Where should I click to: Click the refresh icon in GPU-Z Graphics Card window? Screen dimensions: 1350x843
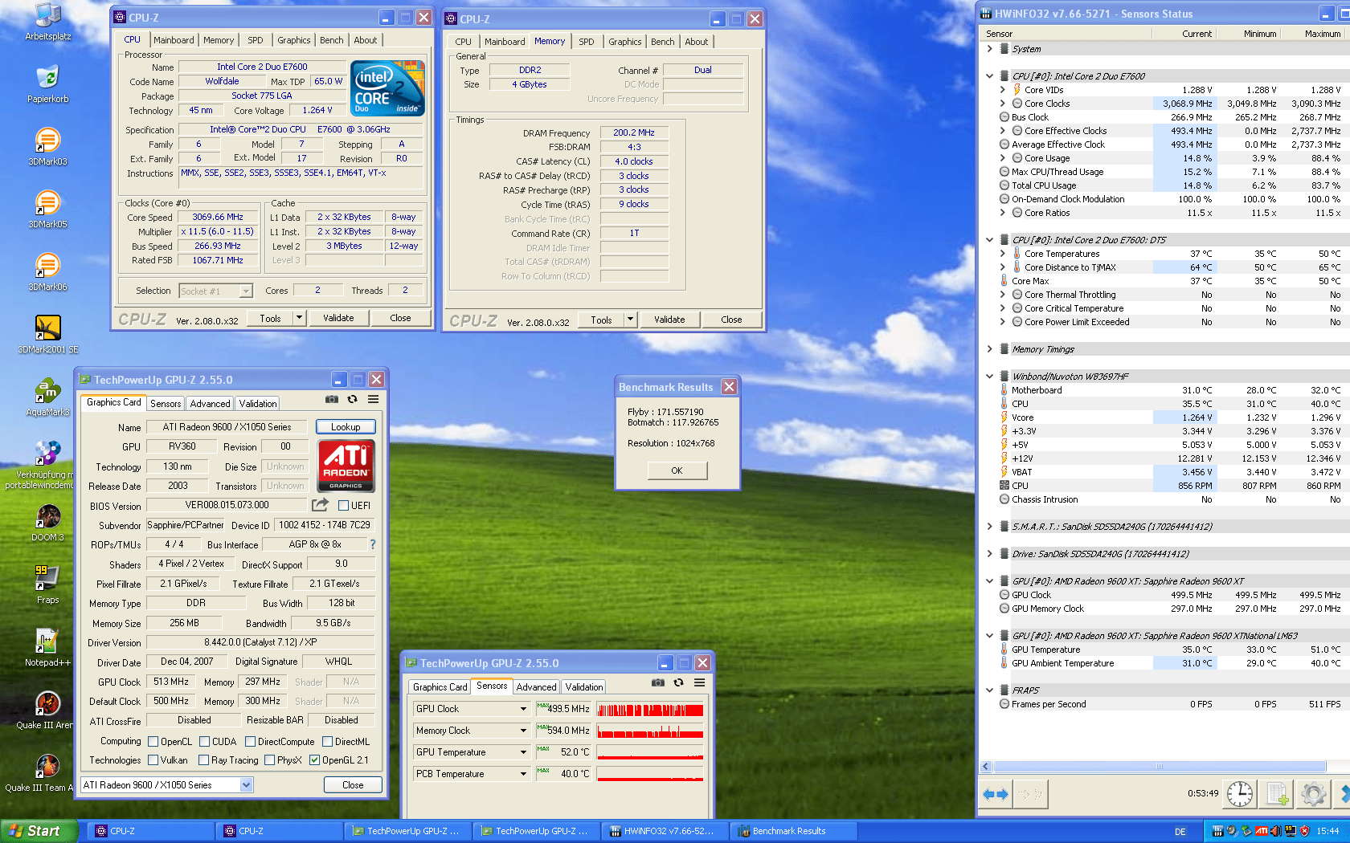click(x=352, y=399)
